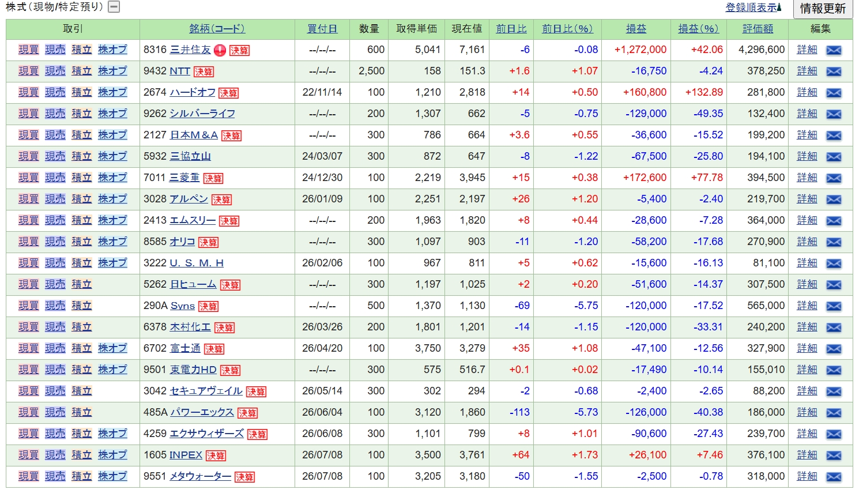Sort holdings by 買付日

tap(322, 28)
